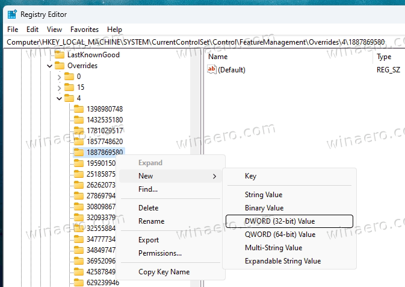Expand the 0 key chevron
This screenshot has height=287, width=405.
[59, 77]
